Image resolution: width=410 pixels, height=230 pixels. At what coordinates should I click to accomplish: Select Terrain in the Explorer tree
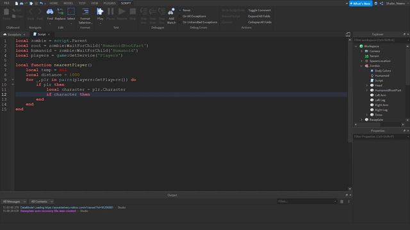point(374,56)
